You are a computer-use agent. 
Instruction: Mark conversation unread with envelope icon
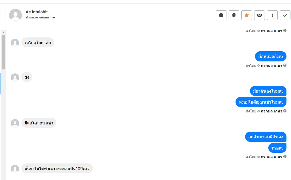(x=260, y=15)
